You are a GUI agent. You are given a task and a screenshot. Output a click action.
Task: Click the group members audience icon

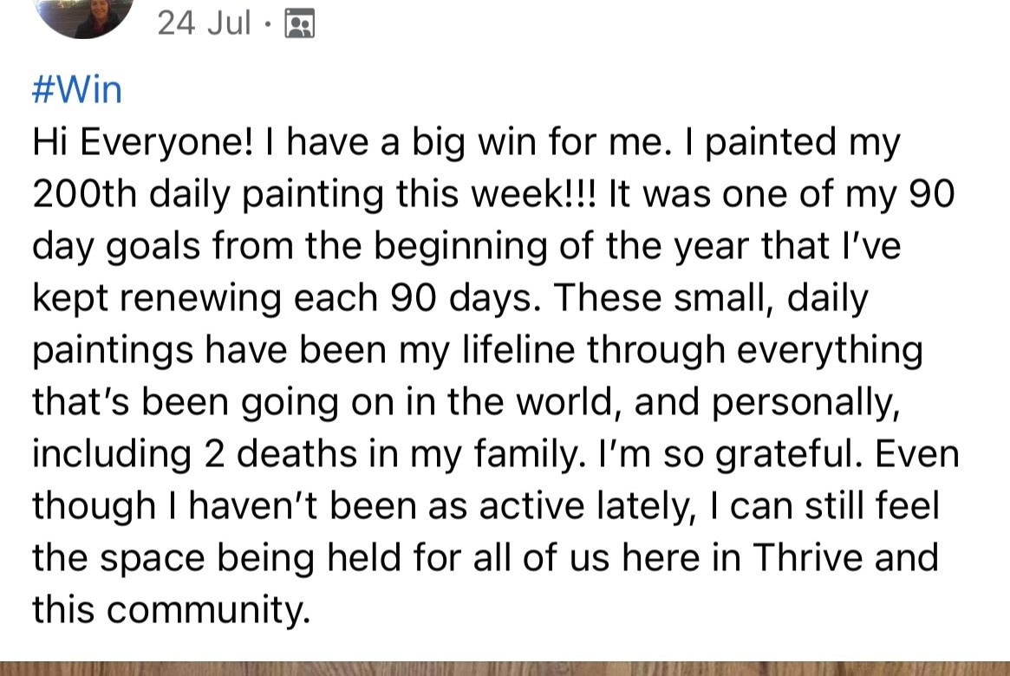pos(299,23)
